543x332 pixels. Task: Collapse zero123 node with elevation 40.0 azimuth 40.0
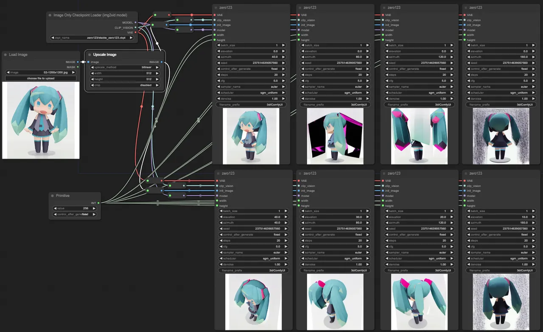[219, 173]
